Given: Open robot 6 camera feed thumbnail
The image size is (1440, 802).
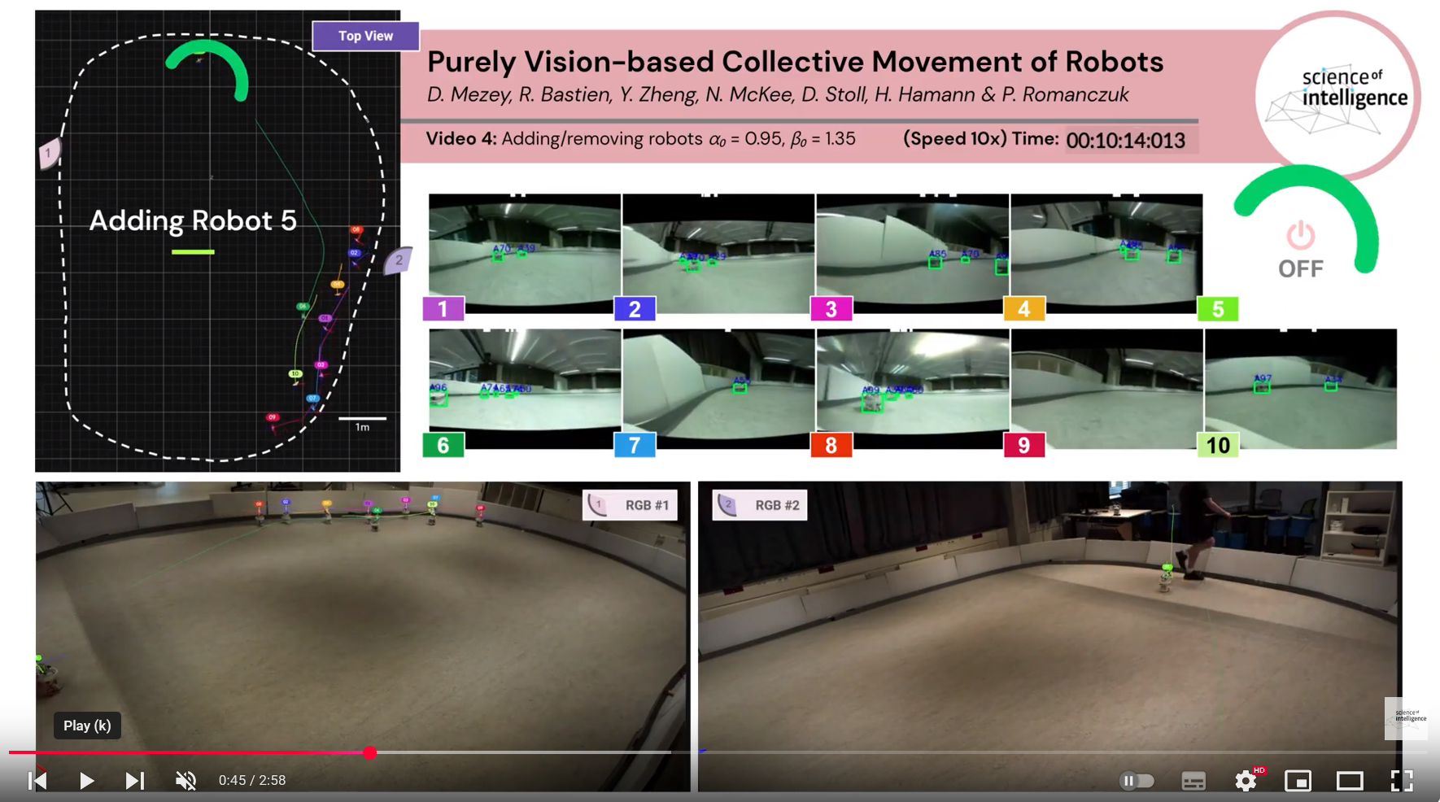Looking at the screenshot, I should pos(525,388).
